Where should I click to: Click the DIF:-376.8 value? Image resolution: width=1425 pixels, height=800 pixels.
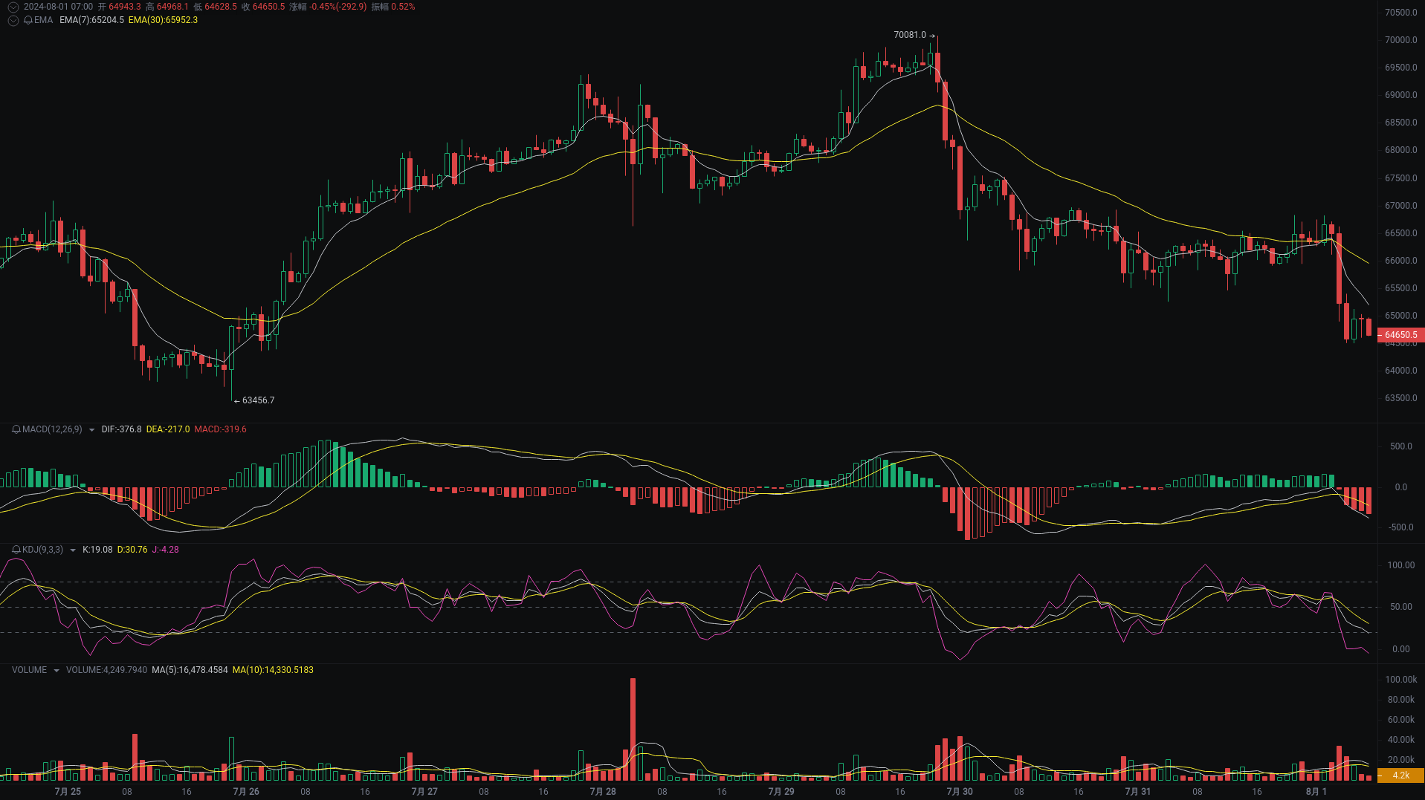121,429
